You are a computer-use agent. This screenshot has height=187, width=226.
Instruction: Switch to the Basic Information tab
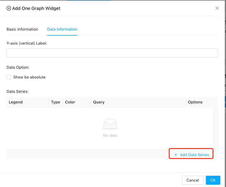[22, 29]
